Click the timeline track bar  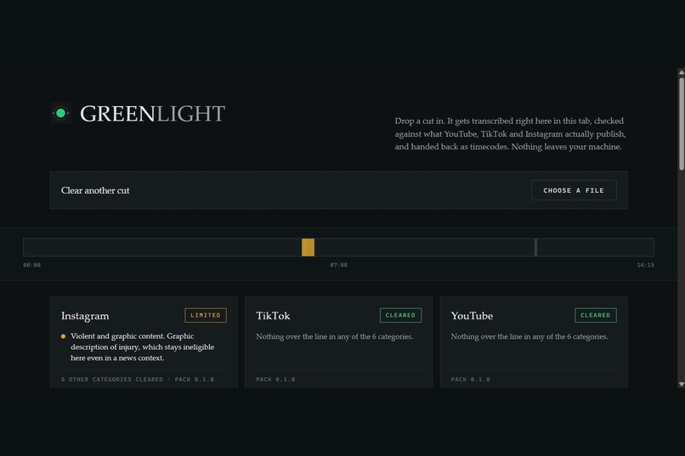click(x=338, y=247)
